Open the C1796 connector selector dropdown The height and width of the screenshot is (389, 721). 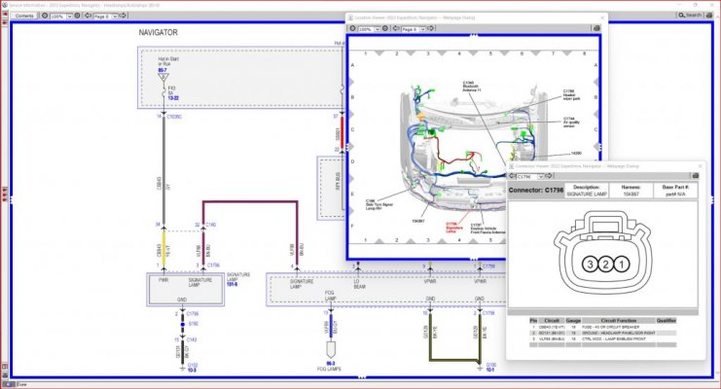tap(541, 176)
